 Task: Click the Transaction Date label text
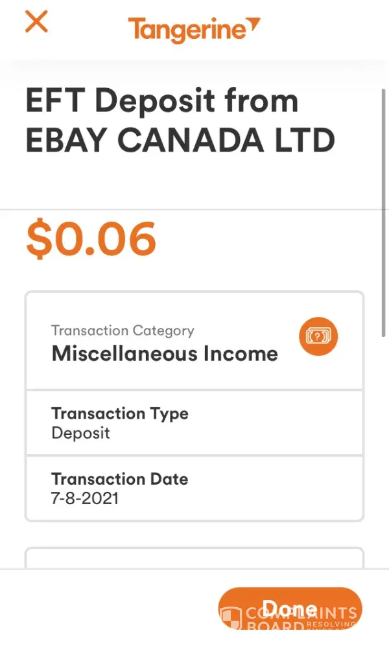pos(120,479)
